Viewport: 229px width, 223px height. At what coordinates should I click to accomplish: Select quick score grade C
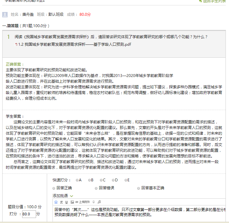click(101, 180)
